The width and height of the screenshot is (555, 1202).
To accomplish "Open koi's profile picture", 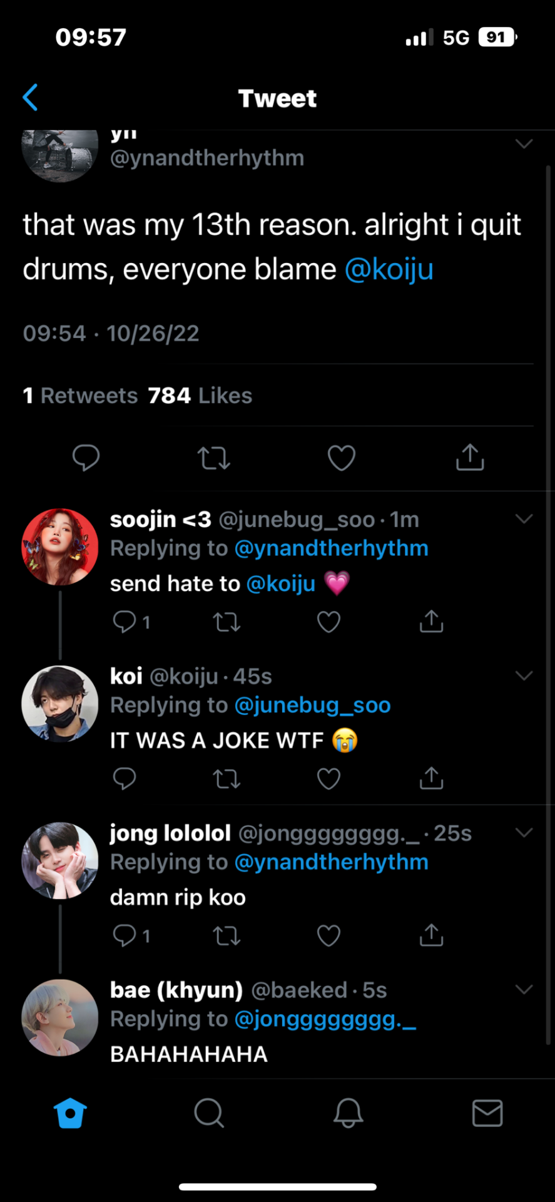I will (60, 704).
